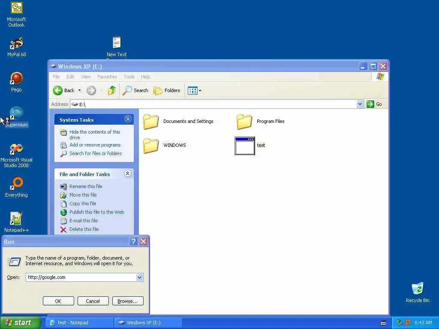Click Cancel in the Run dialog
Screen dimensions: 439x329
tap(93, 301)
